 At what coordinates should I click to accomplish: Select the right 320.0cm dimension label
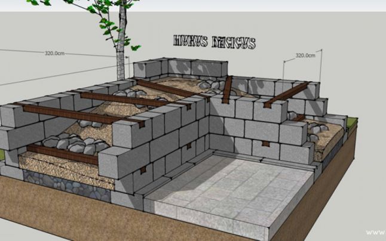[305, 55]
